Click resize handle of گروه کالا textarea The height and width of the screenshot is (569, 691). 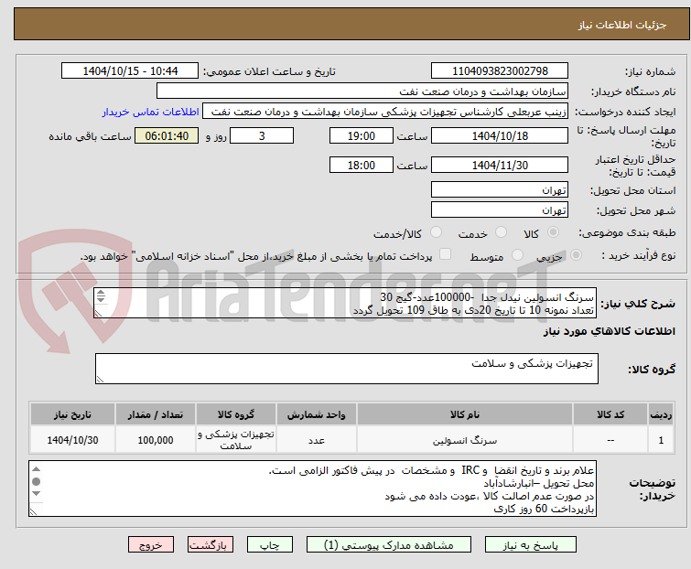100,380
